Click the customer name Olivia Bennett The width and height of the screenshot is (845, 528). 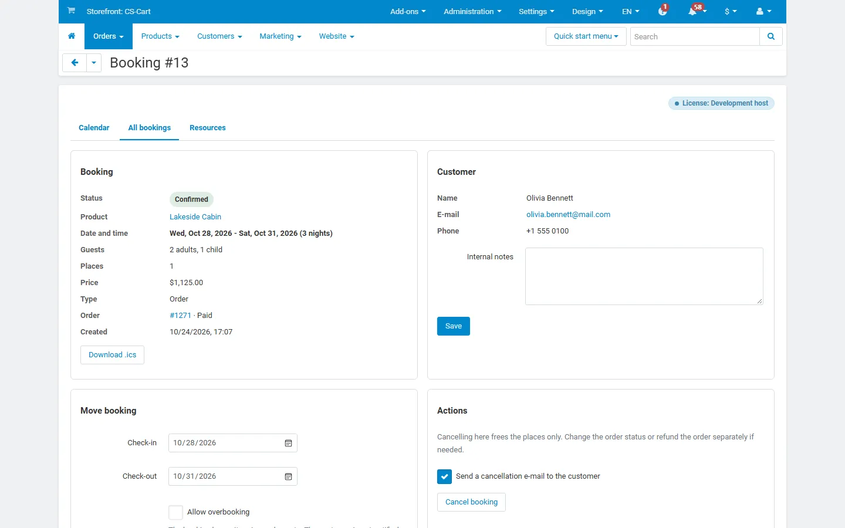pos(550,198)
